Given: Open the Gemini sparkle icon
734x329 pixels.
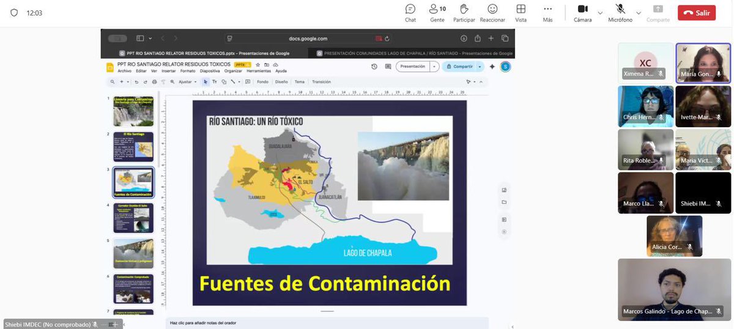Looking at the screenshot, I should tap(492, 67).
